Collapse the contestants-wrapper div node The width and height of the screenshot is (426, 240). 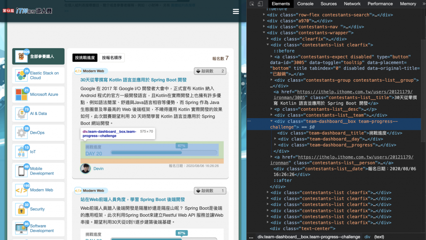pos(264,33)
